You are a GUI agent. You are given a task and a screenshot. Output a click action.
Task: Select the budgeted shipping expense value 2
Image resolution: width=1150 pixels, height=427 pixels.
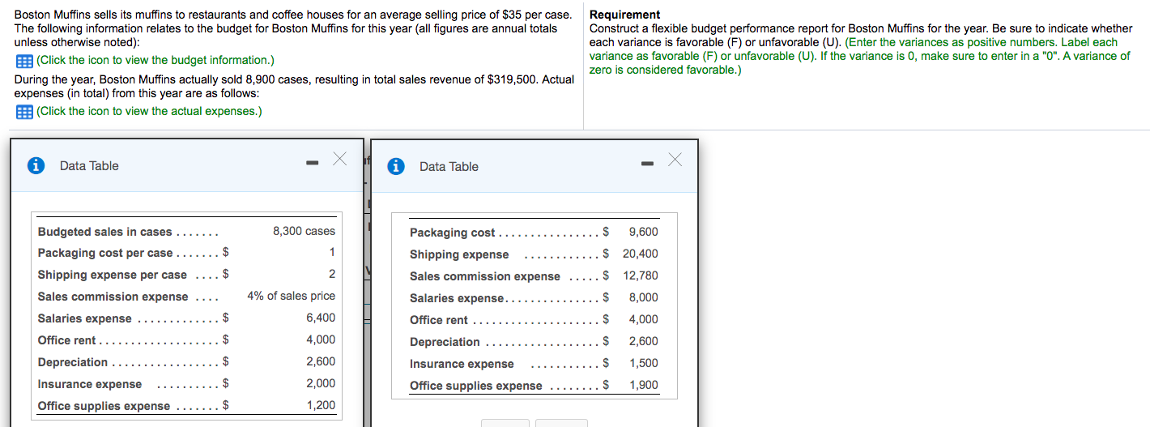pyautogui.click(x=332, y=274)
